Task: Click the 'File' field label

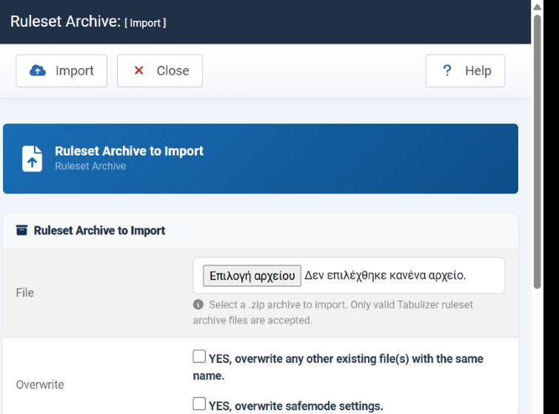Action: [x=25, y=293]
